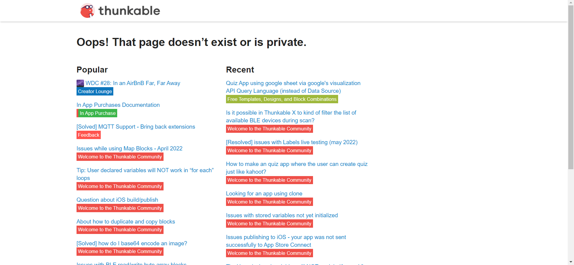Click Free Templates, Designs, Block Combinations badge

pyautogui.click(x=282, y=99)
